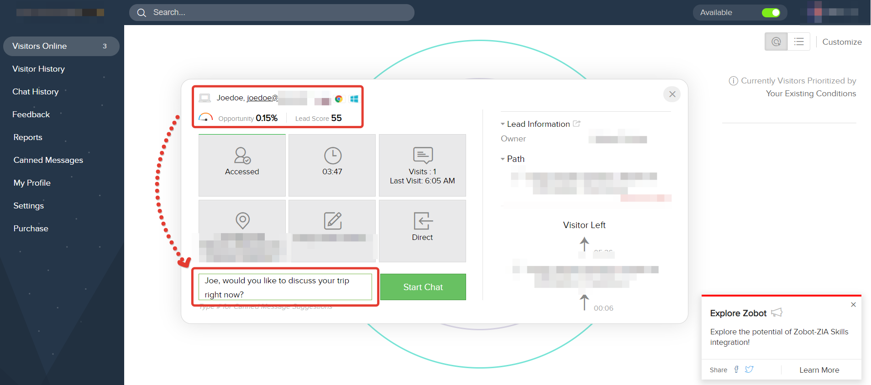The height and width of the screenshot is (385, 871).
Task: Open Lead Information external link icon
Action: tap(577, 124)
